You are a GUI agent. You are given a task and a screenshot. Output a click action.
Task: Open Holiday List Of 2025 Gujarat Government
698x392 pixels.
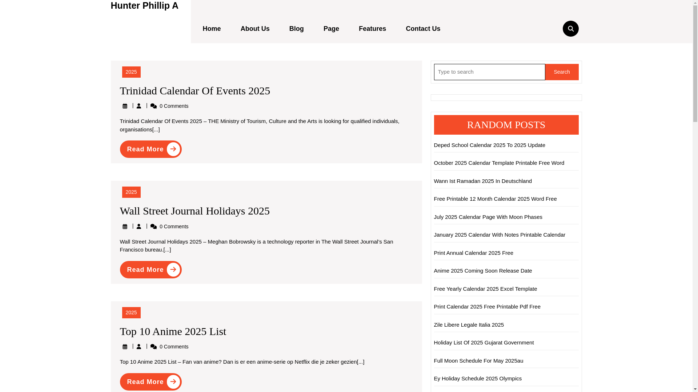(484, 343)
